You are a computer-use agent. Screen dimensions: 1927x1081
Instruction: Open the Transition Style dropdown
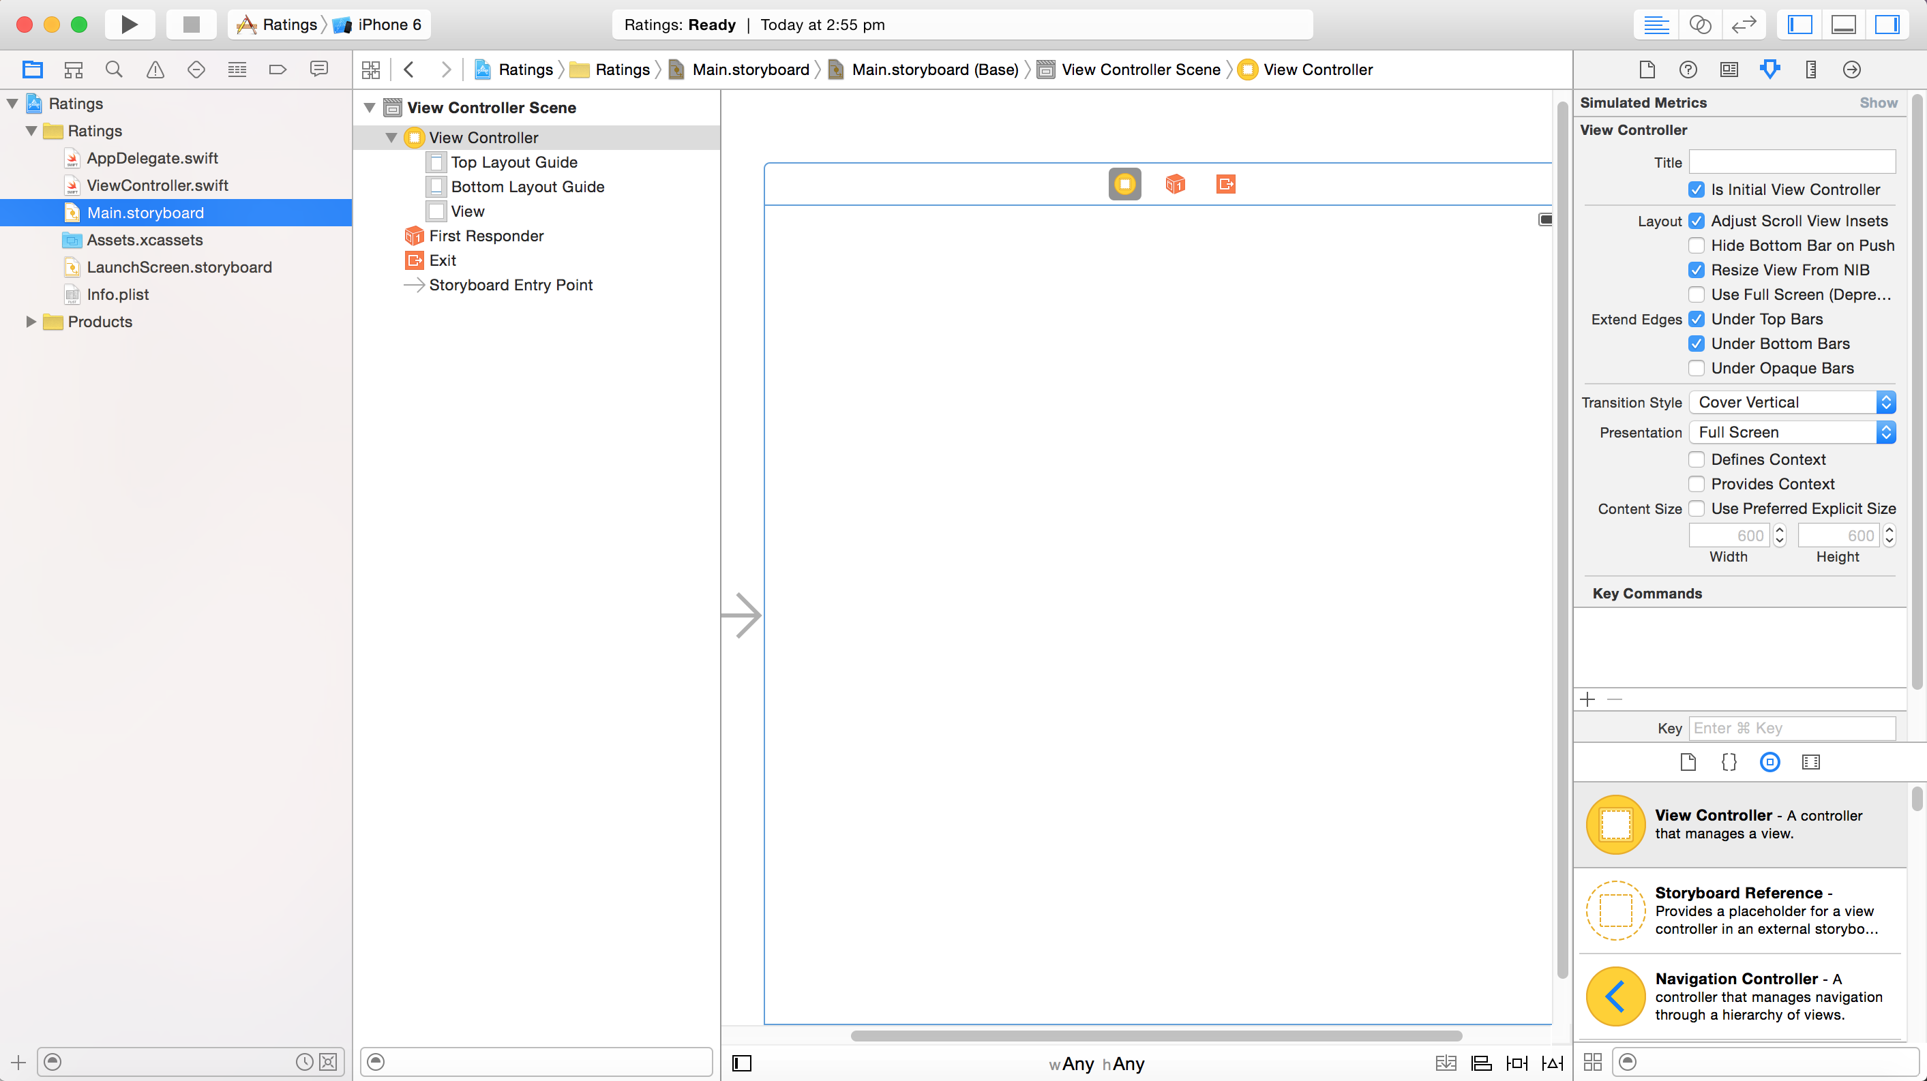click(1793, 403)
